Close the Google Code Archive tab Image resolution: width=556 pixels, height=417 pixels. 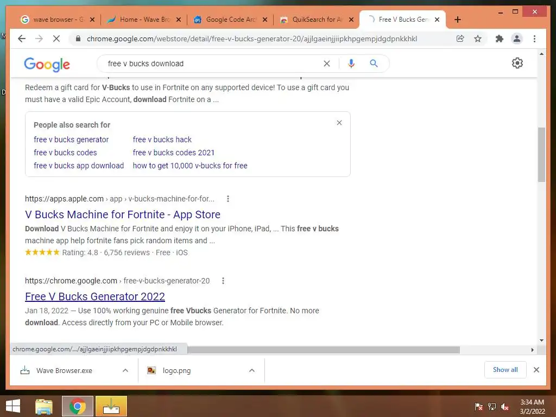[x=265, y=20]
